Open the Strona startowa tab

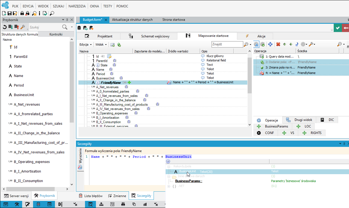[x=174, y=20]
